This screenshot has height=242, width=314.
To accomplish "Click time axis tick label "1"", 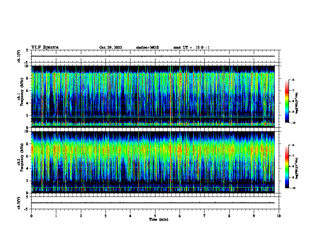I will (x=56, y=216).
